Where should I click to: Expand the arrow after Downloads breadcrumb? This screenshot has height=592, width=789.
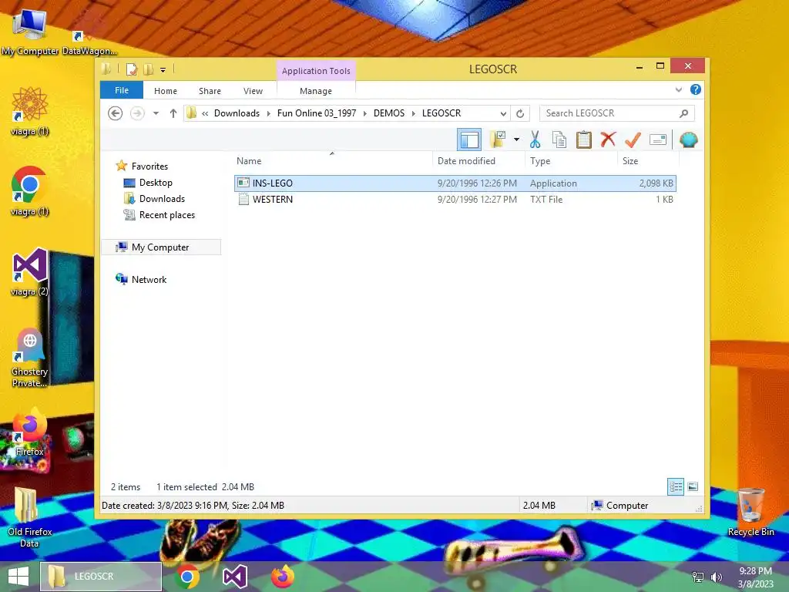[x=269, y=114]
